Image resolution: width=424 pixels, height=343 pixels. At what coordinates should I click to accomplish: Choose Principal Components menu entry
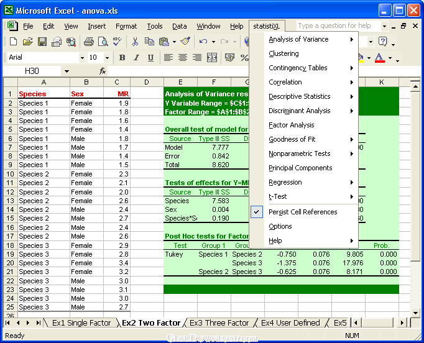pyautogui.click(x=311, y=168)
